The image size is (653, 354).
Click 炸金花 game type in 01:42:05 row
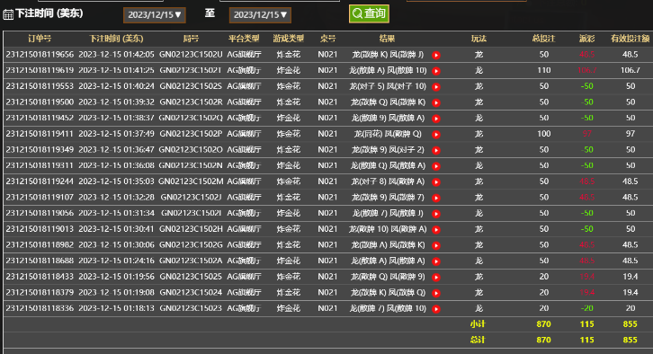289,55
